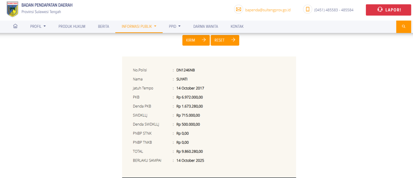
Task: Expand the PROFIL dropdown menu
Action: tap(38, 26)
